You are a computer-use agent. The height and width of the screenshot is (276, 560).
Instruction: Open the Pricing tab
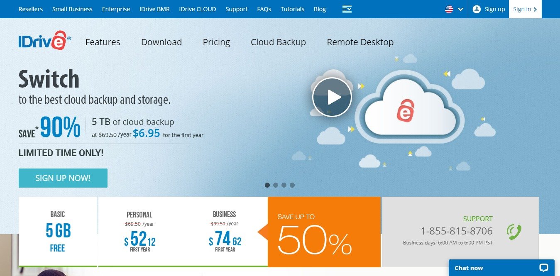point(216,42)
